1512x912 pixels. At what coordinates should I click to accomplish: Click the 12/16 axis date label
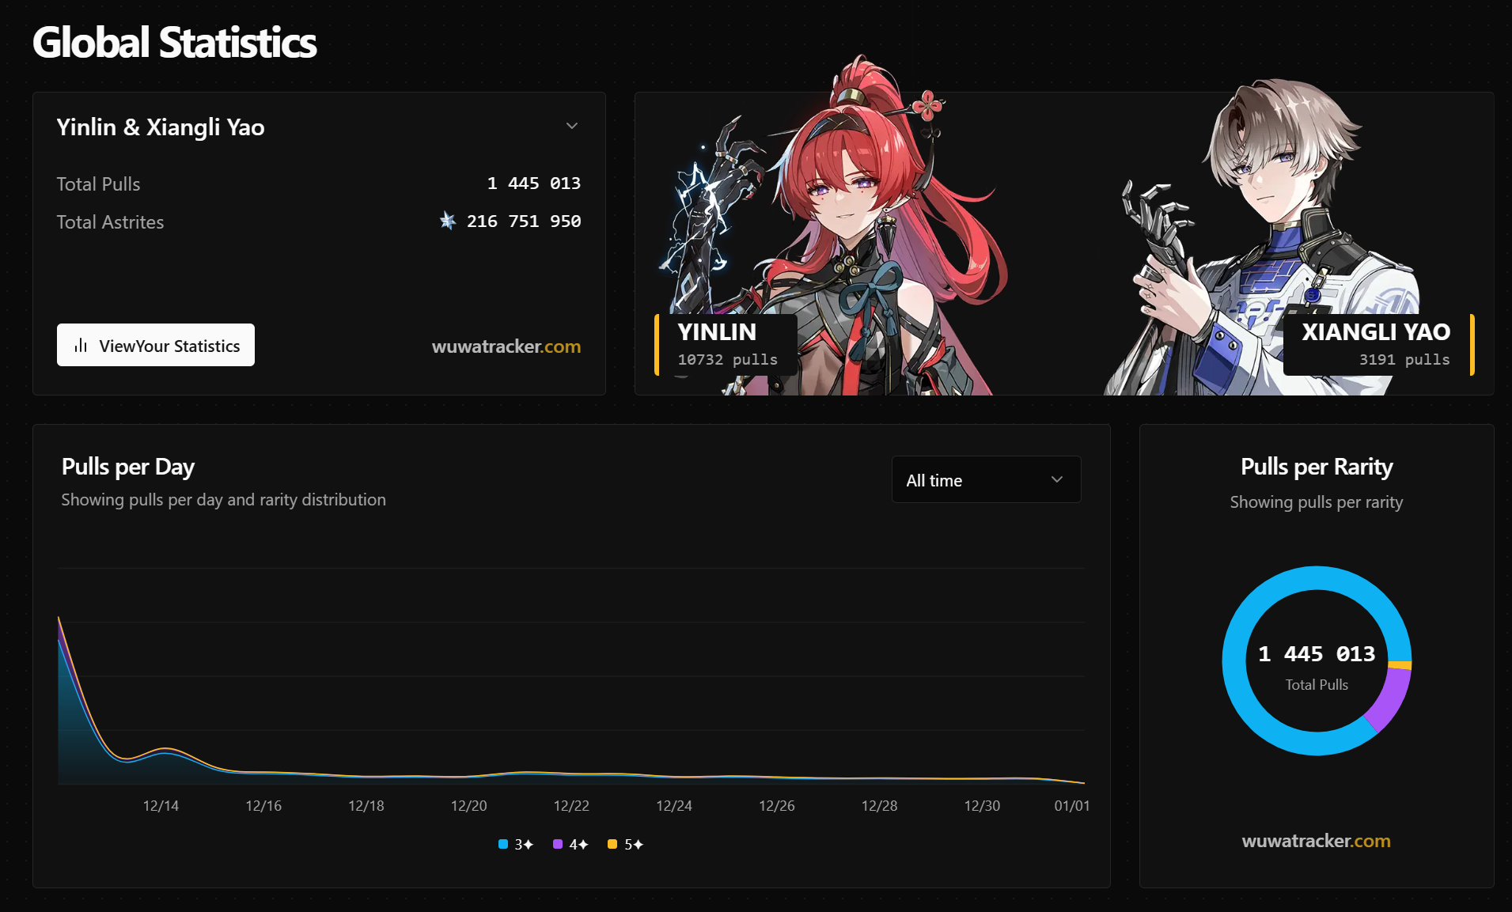pyautogui.click(x=263, y=805)
